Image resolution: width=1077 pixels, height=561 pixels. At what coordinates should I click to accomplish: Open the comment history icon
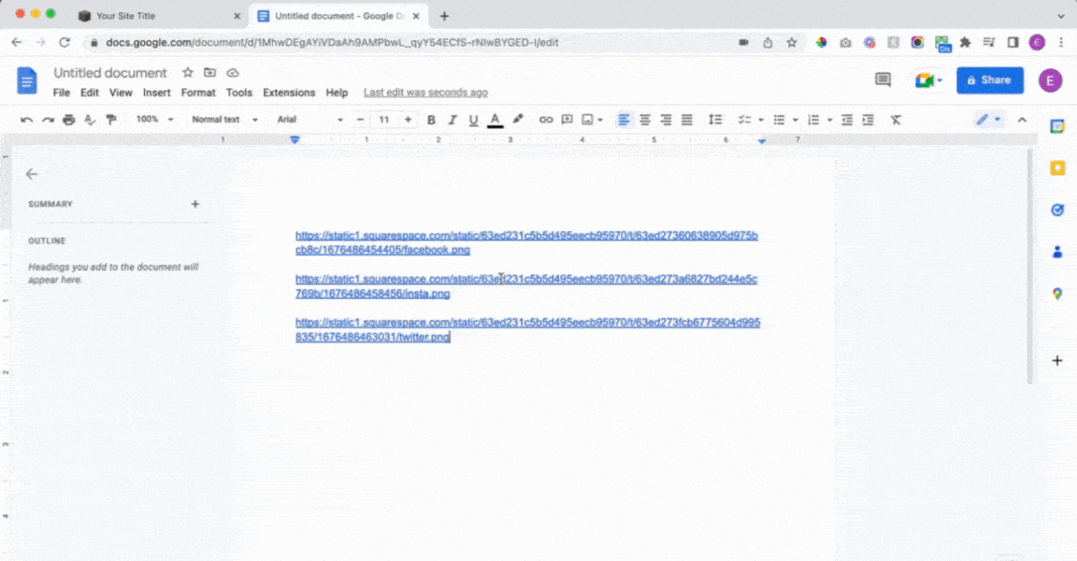pyautogui.click(x=883, y=80)
